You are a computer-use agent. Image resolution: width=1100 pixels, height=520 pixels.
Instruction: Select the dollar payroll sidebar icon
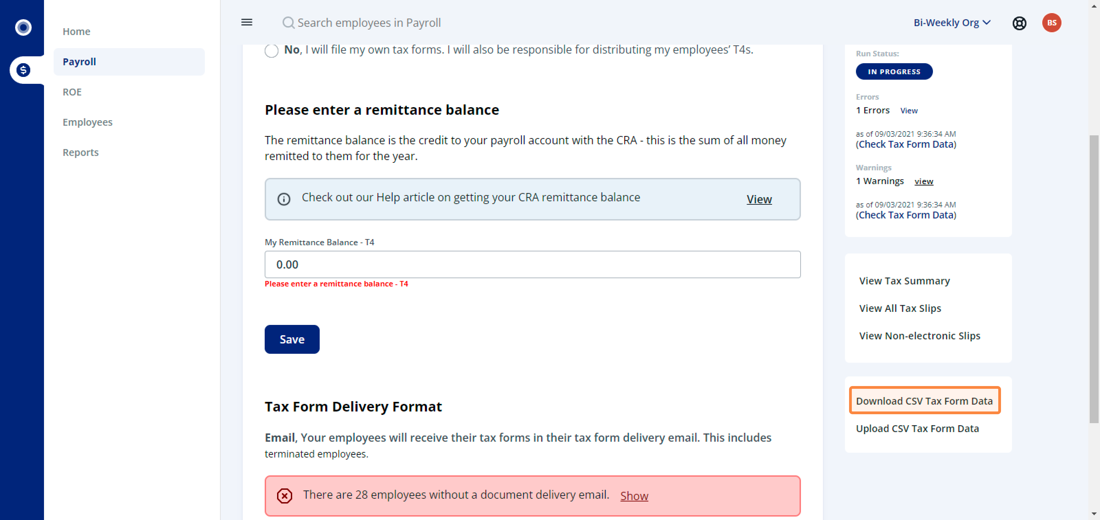point(23,70)
